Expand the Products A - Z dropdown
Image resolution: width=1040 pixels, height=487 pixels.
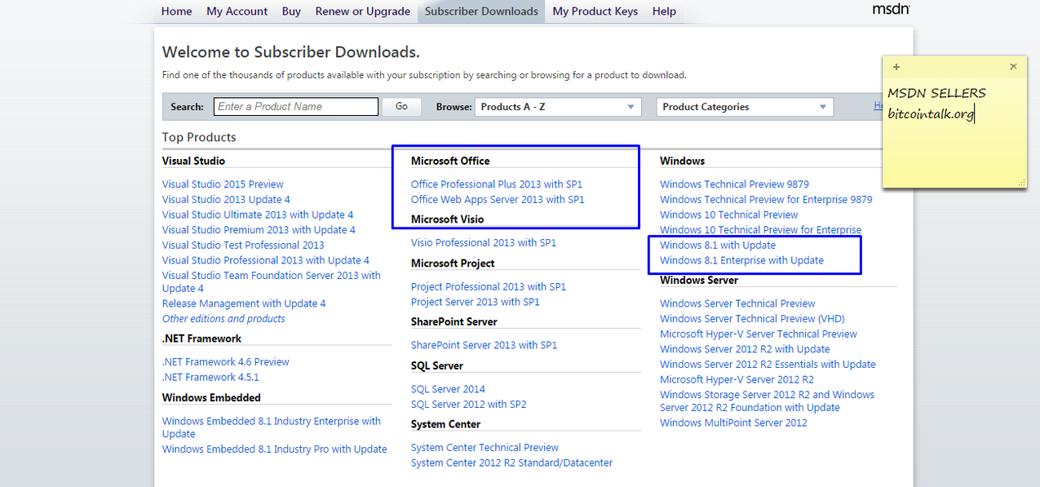click(559, 107)
